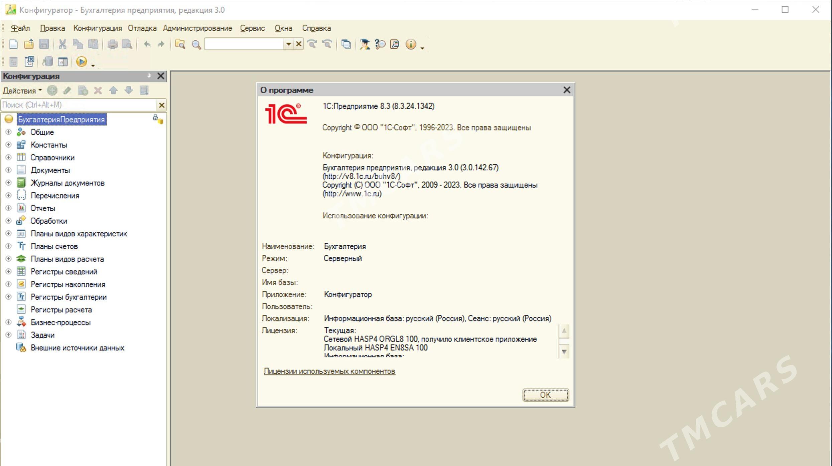This screenshot has height=466, width=832.
Task: Click the Close configuration icon
Action: pos(30,61)
